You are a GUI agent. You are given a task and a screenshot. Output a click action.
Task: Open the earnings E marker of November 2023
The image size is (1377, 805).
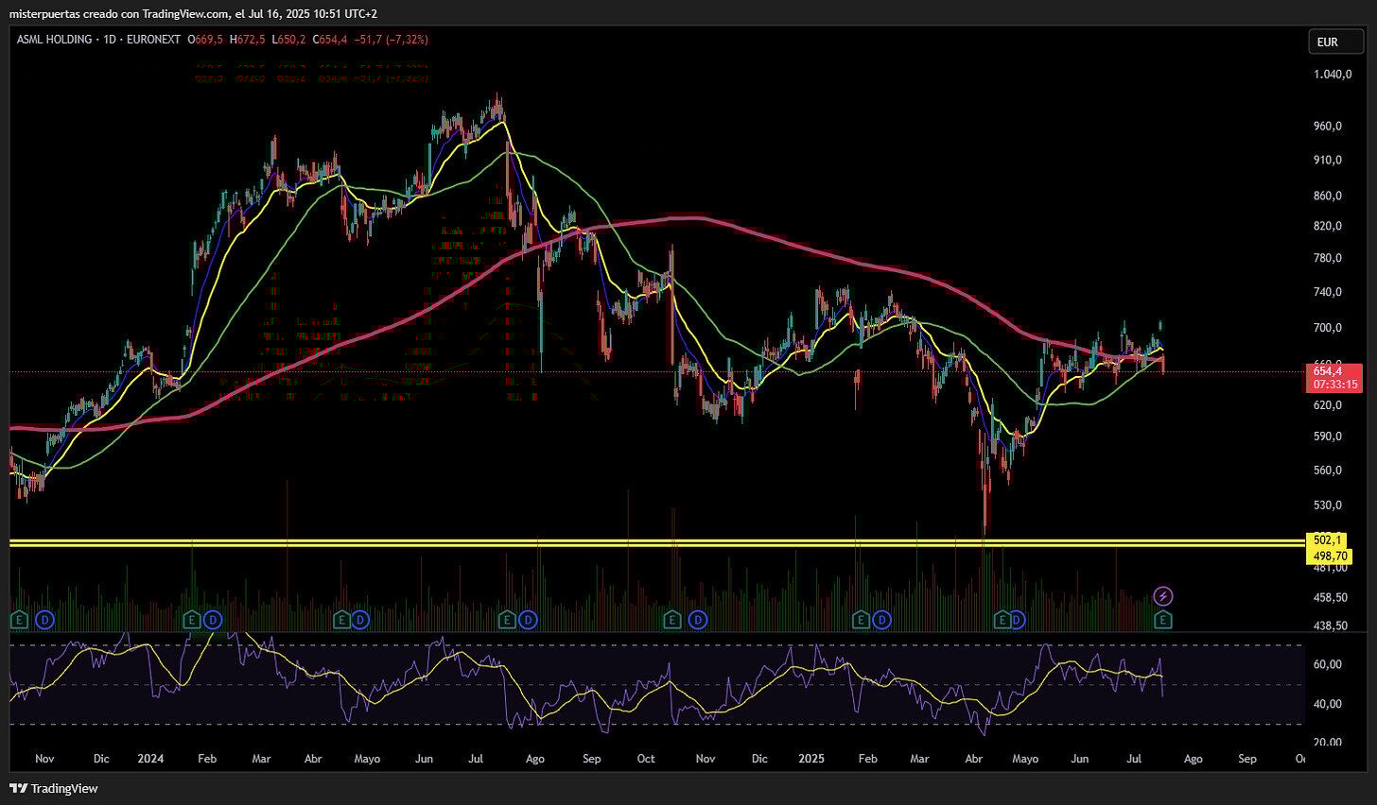[20, 620]
